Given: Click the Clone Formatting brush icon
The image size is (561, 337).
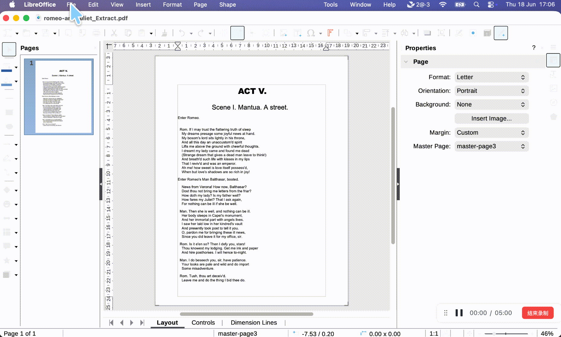Looking at the screenshot, I should pyautogui.click(x=164, y=33).
